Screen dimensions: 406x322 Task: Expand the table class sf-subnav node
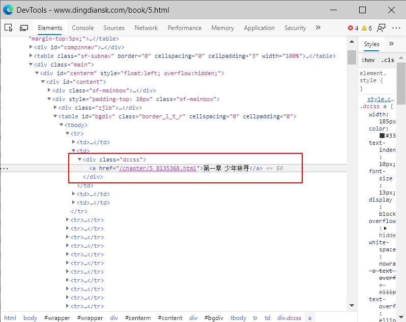pyautogui.click(x=31, y=55)
